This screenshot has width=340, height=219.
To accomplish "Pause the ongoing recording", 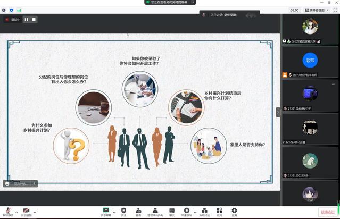I will pyautogui.click(x=26, y=20).
